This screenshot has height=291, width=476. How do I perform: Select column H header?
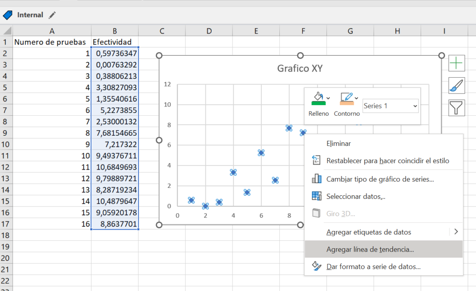[x=397, y=31]
